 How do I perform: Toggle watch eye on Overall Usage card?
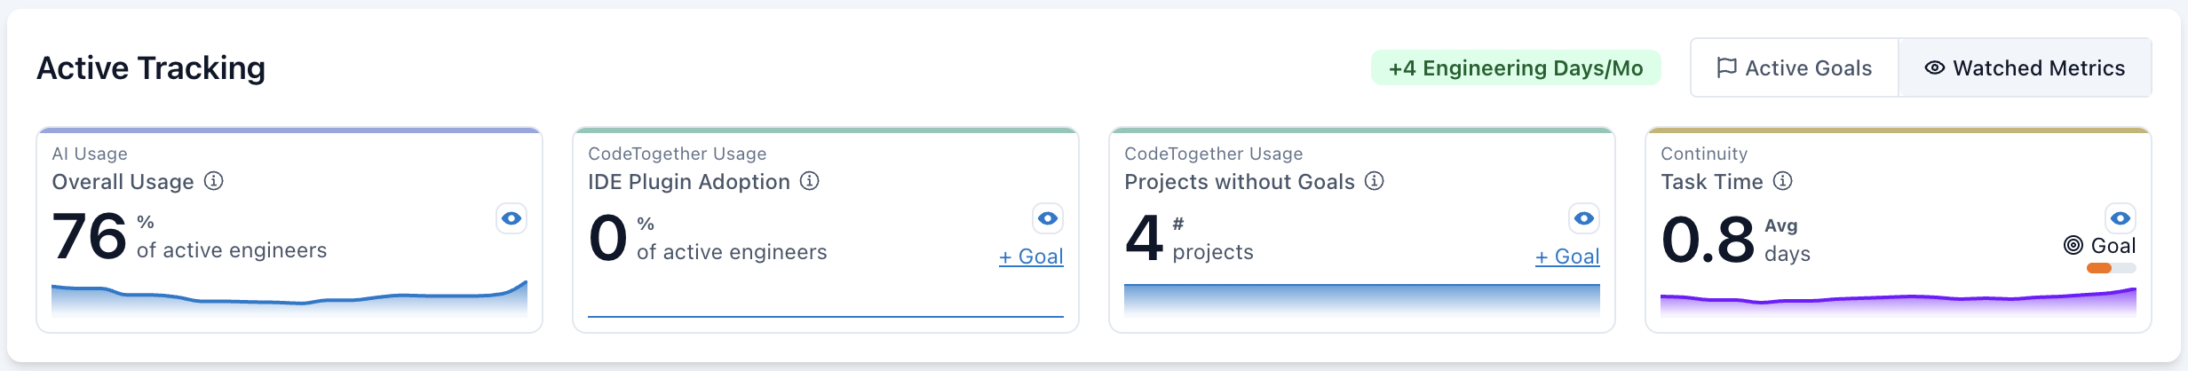tap(511, 218)
